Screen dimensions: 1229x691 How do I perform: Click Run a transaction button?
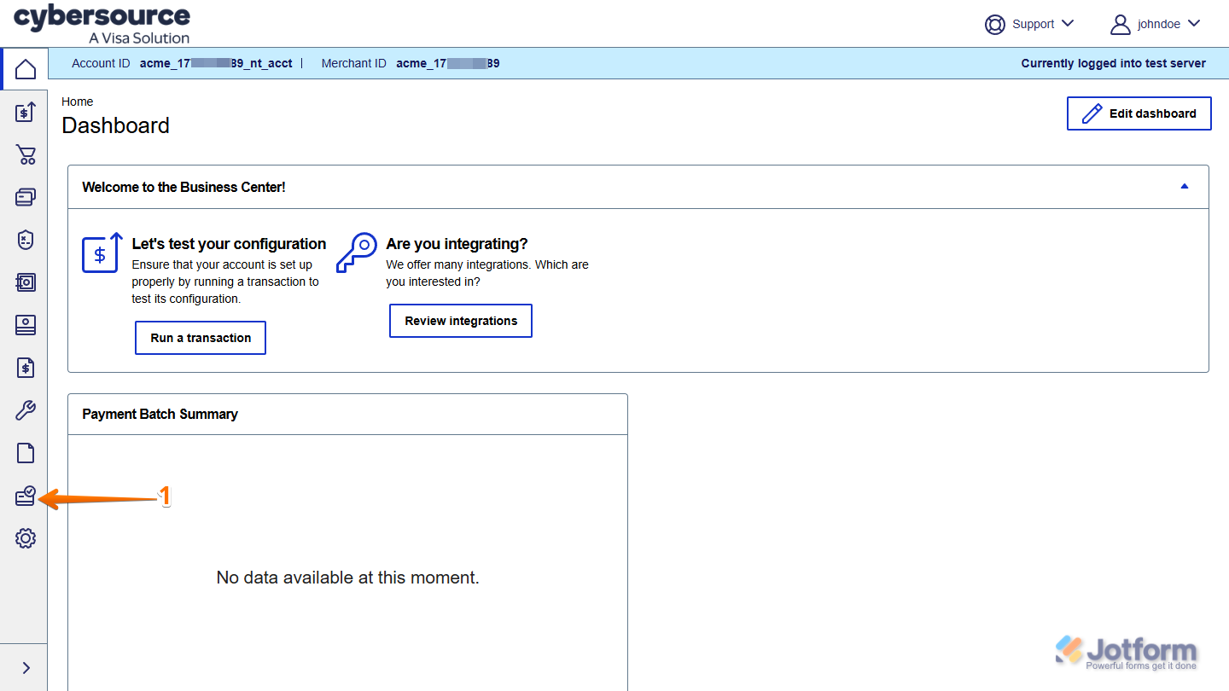click(201, 338)
